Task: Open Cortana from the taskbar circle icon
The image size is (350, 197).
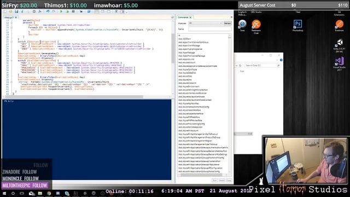Action: point(13,193)
